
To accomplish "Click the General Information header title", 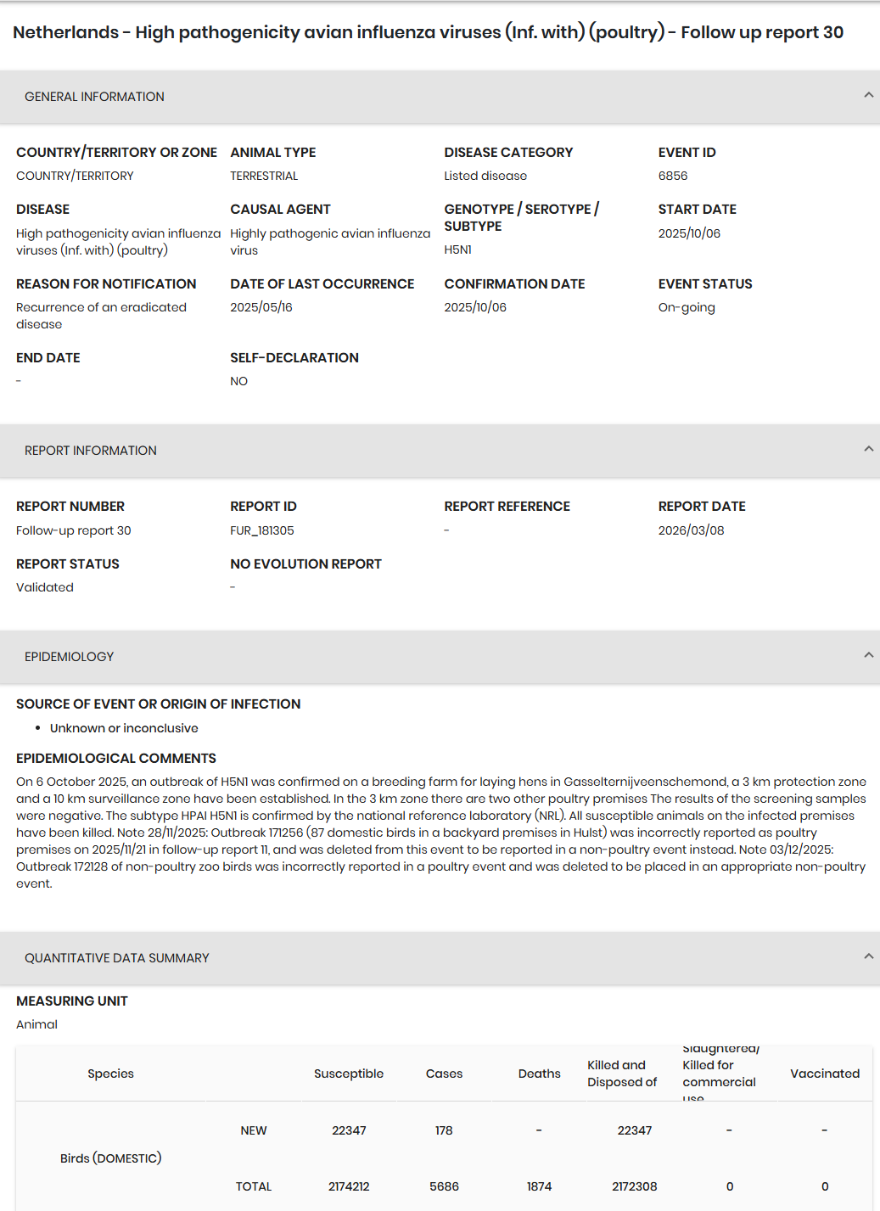I will click(94, 97).
